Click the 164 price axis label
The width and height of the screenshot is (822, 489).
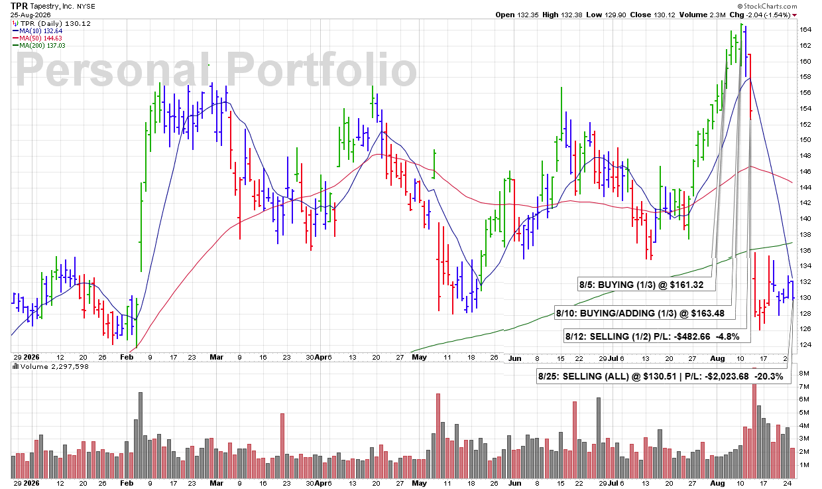(805, 30)
